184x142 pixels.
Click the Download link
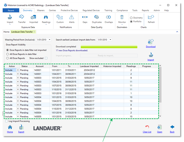tap(151, 47)
